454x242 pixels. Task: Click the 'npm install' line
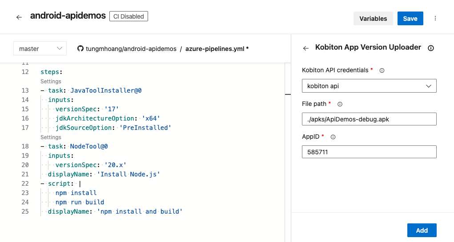point(76,193)
